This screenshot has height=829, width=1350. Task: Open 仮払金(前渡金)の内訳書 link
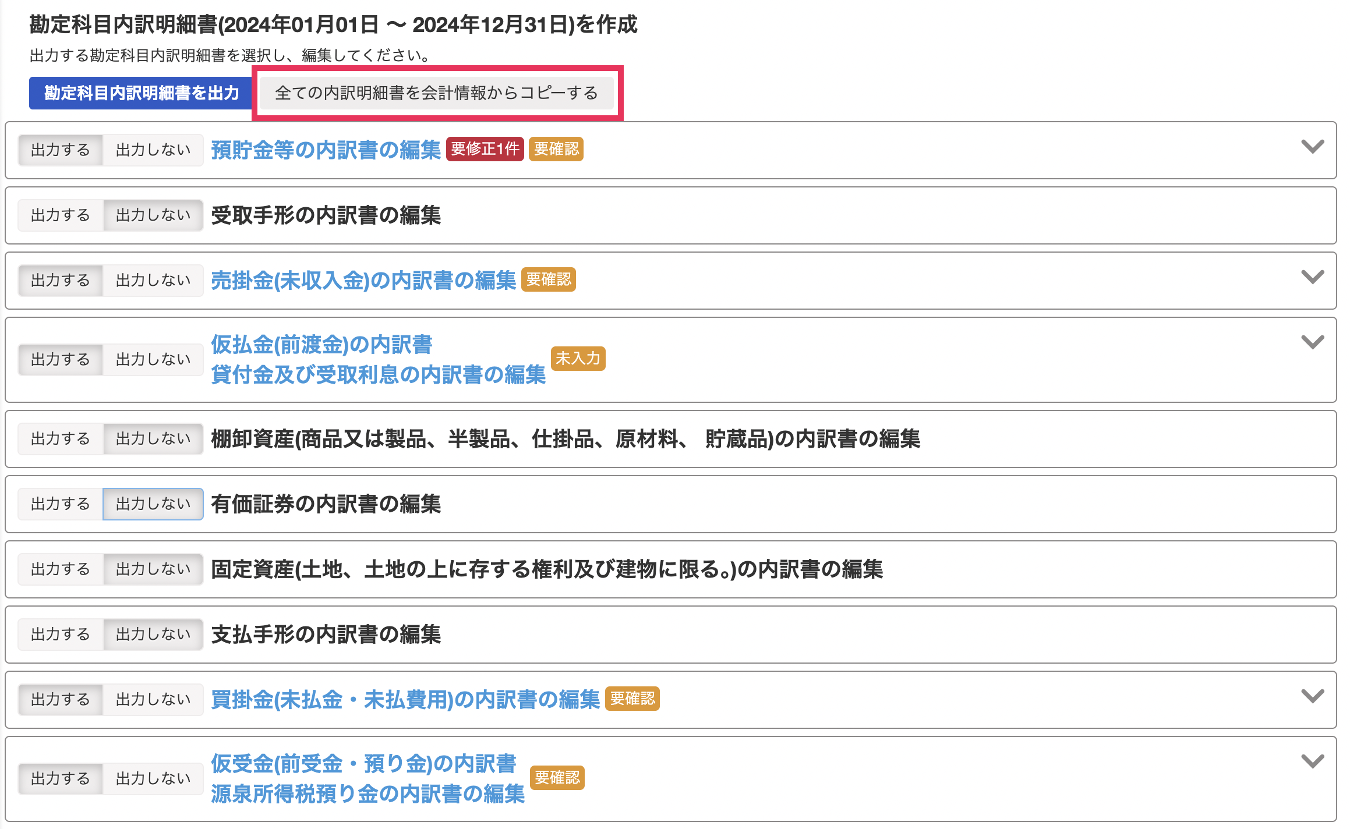coord(321,345)
